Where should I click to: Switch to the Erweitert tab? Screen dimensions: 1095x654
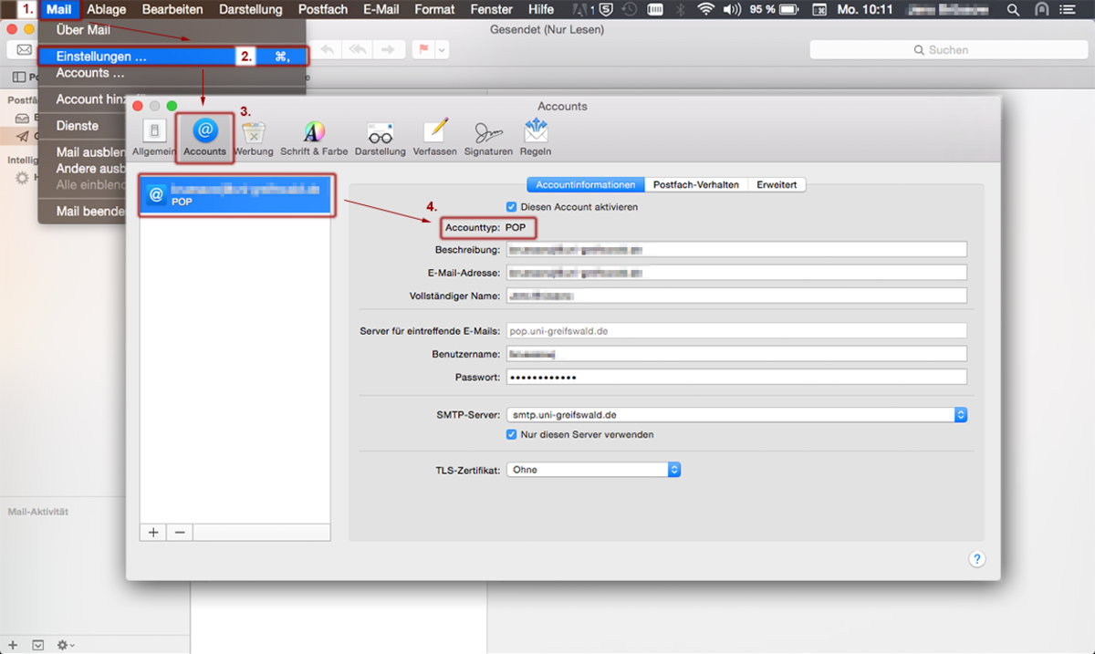tap(777, 184)
